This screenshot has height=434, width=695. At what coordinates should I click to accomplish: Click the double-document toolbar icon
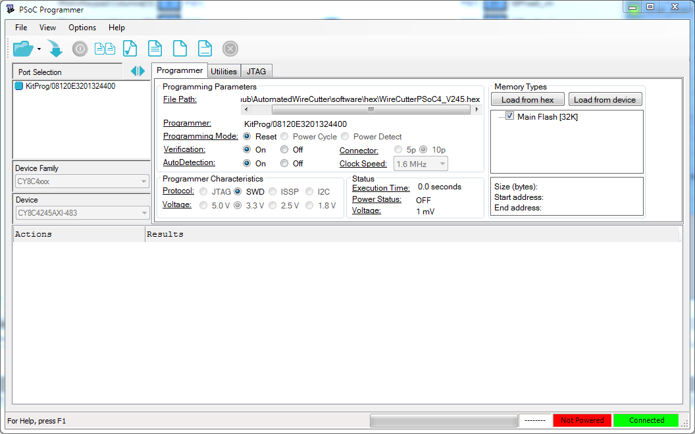pyautogui.click(x=105, y=49)
